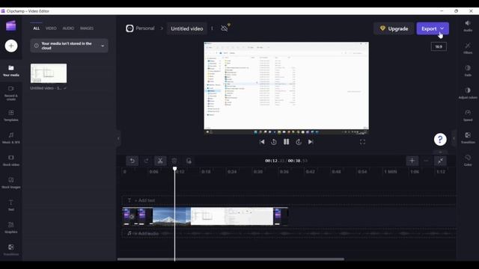
Task: Open Record & create sidebar section
Action: pyautogui.click(x=11, y=93)
